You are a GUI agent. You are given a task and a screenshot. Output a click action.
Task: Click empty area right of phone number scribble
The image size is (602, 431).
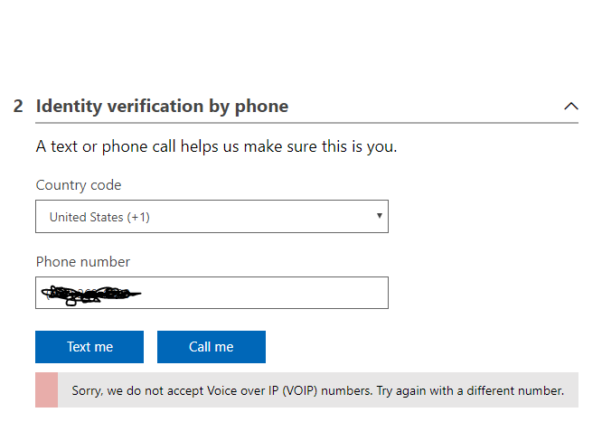[271, 293]
